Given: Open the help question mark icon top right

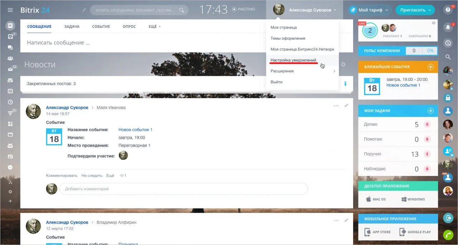Looking at the screenshot, I should pos(448,10).
